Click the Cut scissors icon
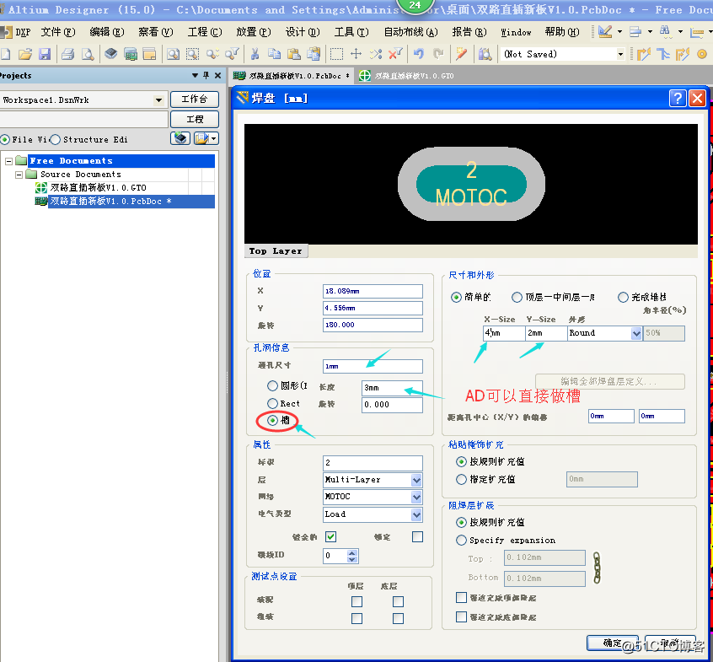 tap(255, 54)
